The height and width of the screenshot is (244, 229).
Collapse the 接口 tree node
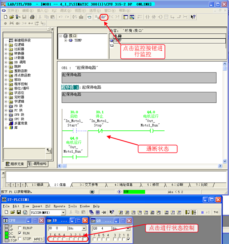[60, 36]
